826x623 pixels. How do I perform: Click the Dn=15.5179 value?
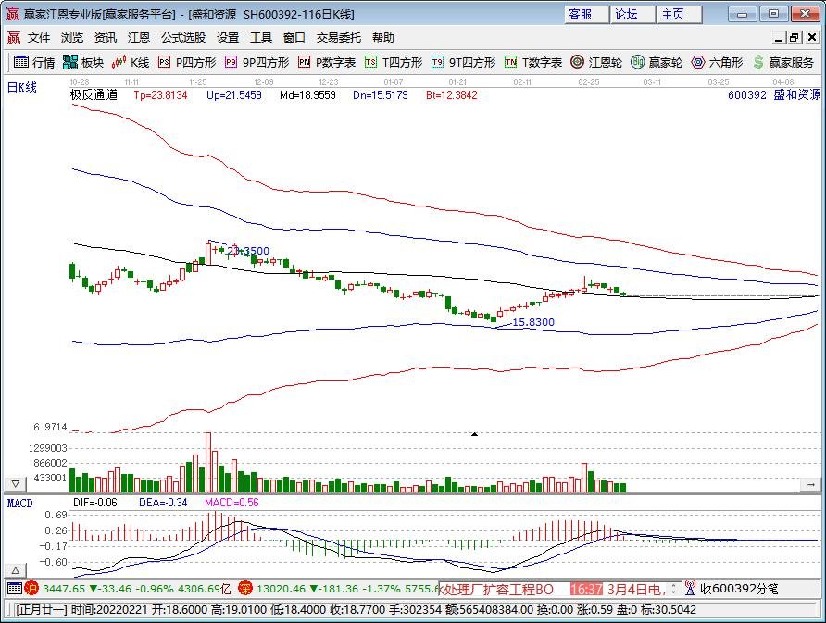pyautogui.click(x=381, y=95)
